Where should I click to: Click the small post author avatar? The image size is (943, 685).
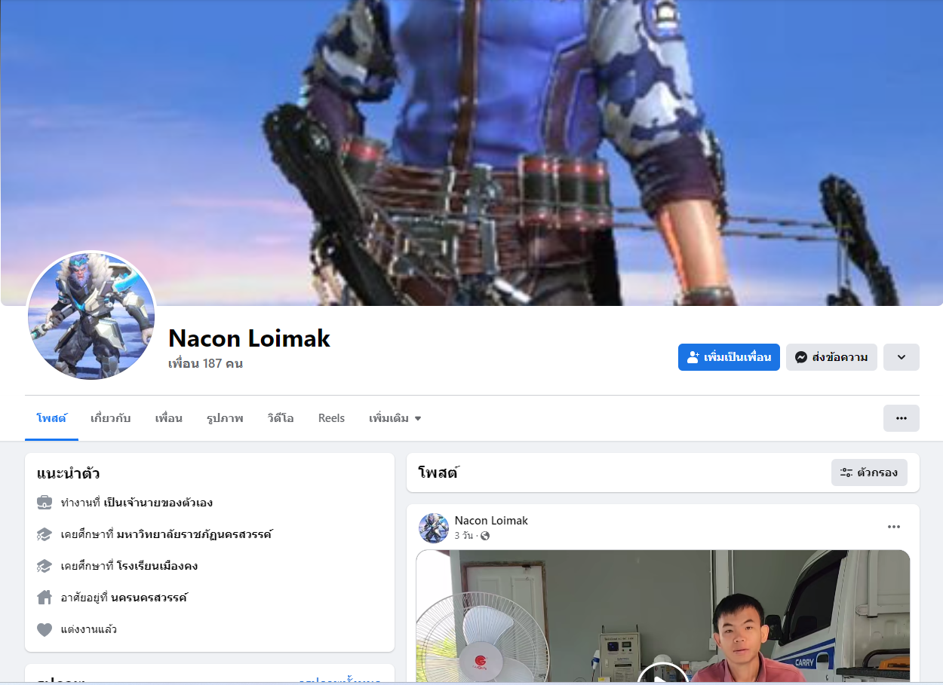tap(434, 528)
